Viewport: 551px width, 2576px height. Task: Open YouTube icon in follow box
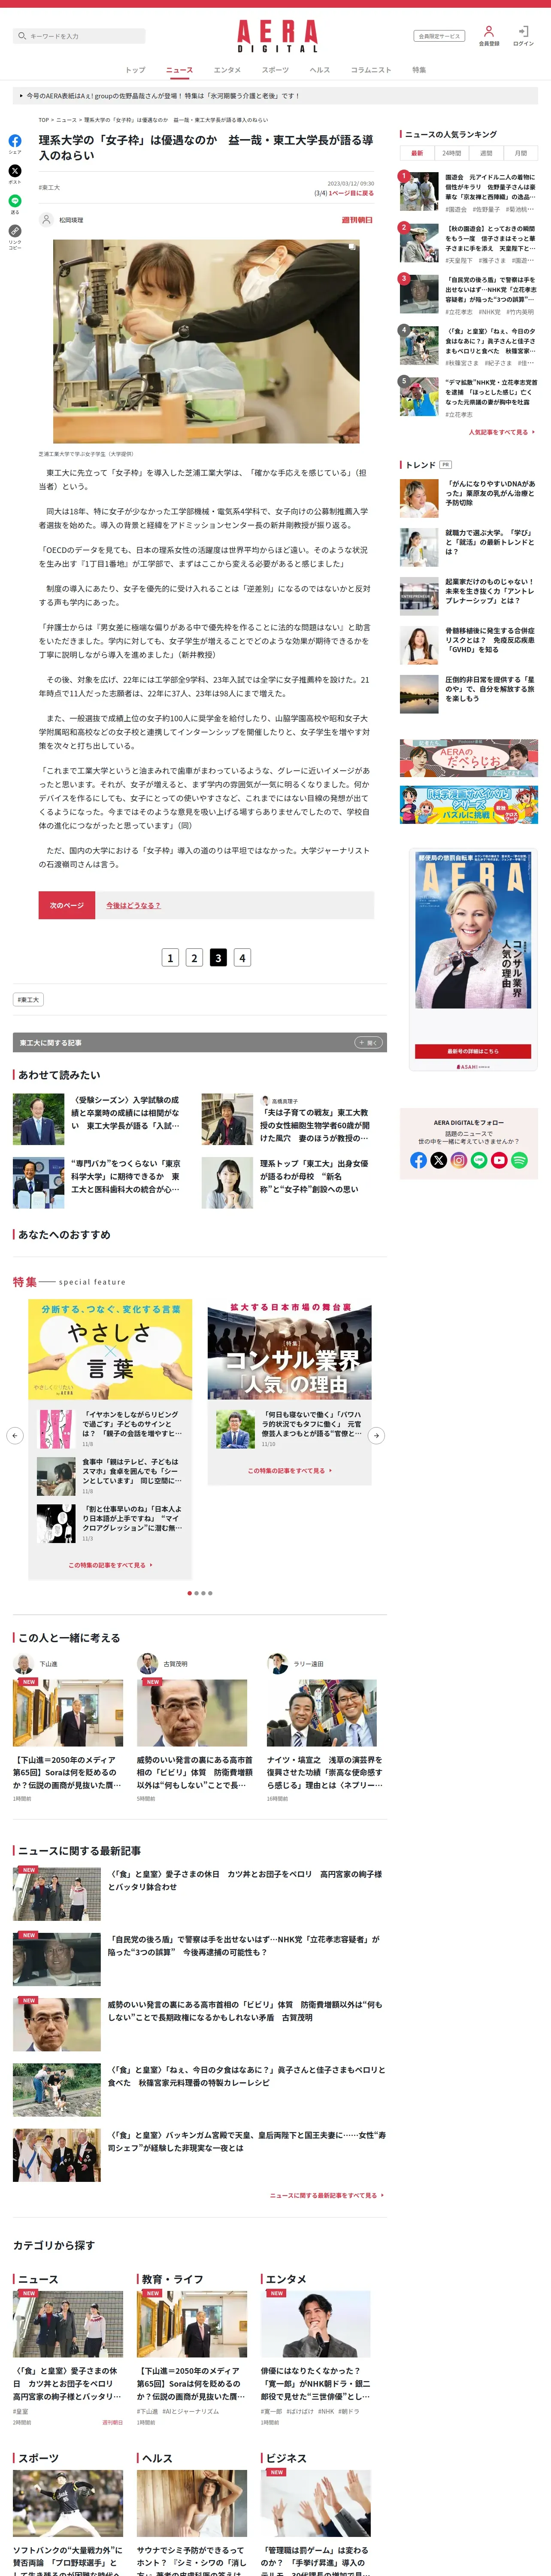(499, 1160)
